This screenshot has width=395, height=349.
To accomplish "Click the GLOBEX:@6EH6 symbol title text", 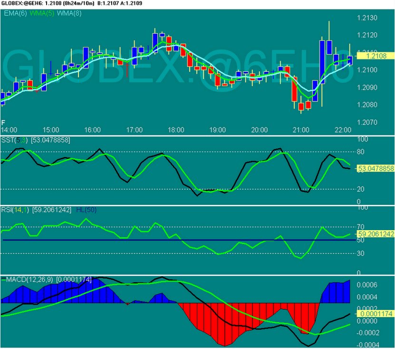I will [21, 3].
